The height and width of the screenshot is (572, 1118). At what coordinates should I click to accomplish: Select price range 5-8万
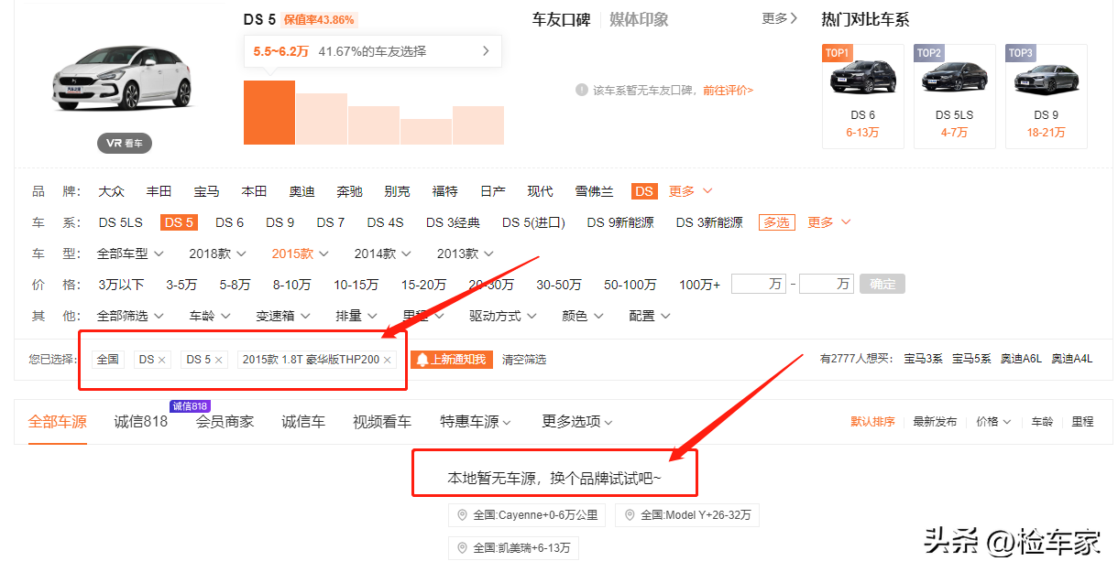[235, 285]
